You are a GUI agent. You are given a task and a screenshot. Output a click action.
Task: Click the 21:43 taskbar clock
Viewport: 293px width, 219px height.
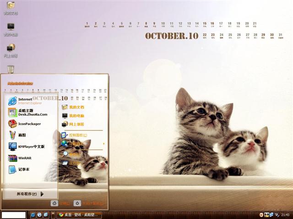pyautogui.click(x=285, y=215)
